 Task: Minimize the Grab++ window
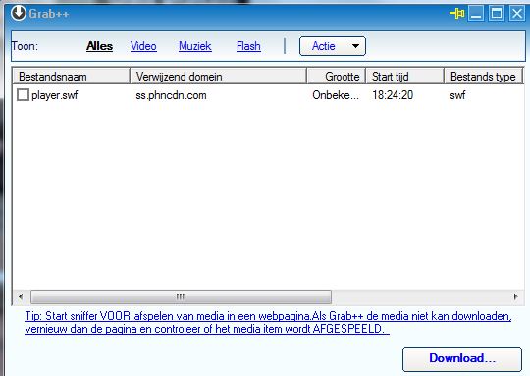tap(476, 14)
